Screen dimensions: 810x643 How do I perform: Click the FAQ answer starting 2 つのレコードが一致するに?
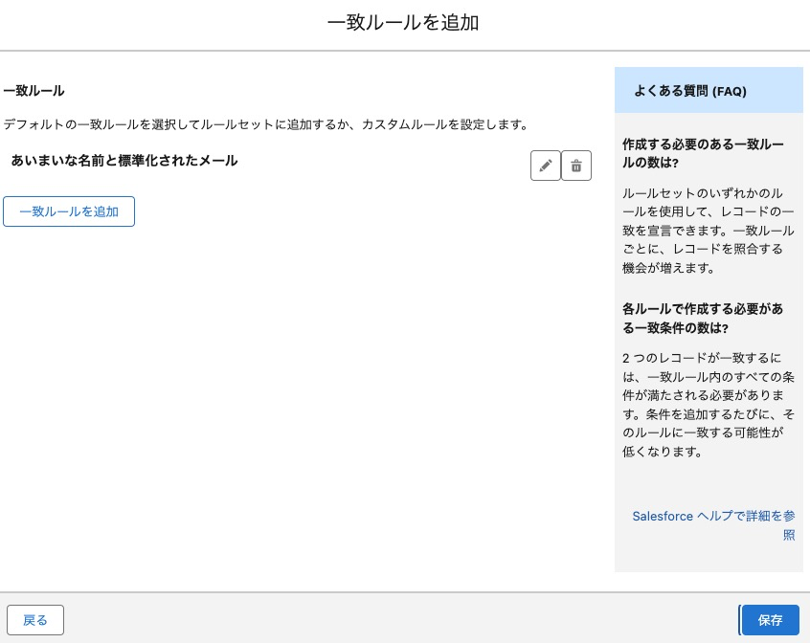[708, 405]
